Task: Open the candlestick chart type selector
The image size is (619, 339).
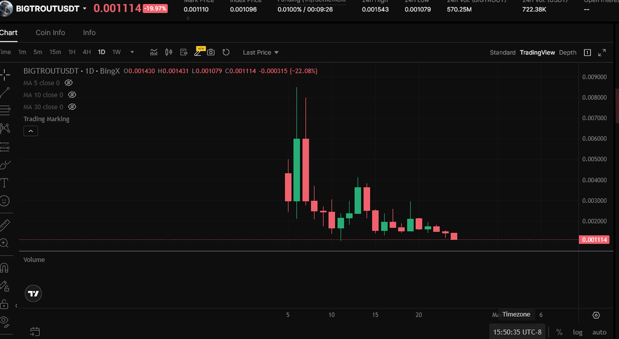Action: pyautogui.click(x=169, y=52)
